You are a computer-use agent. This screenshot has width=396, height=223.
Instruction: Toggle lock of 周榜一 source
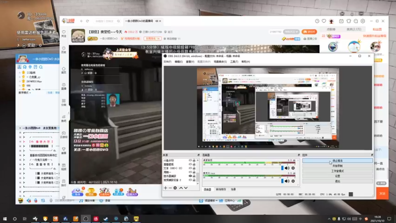pos(194,172)
